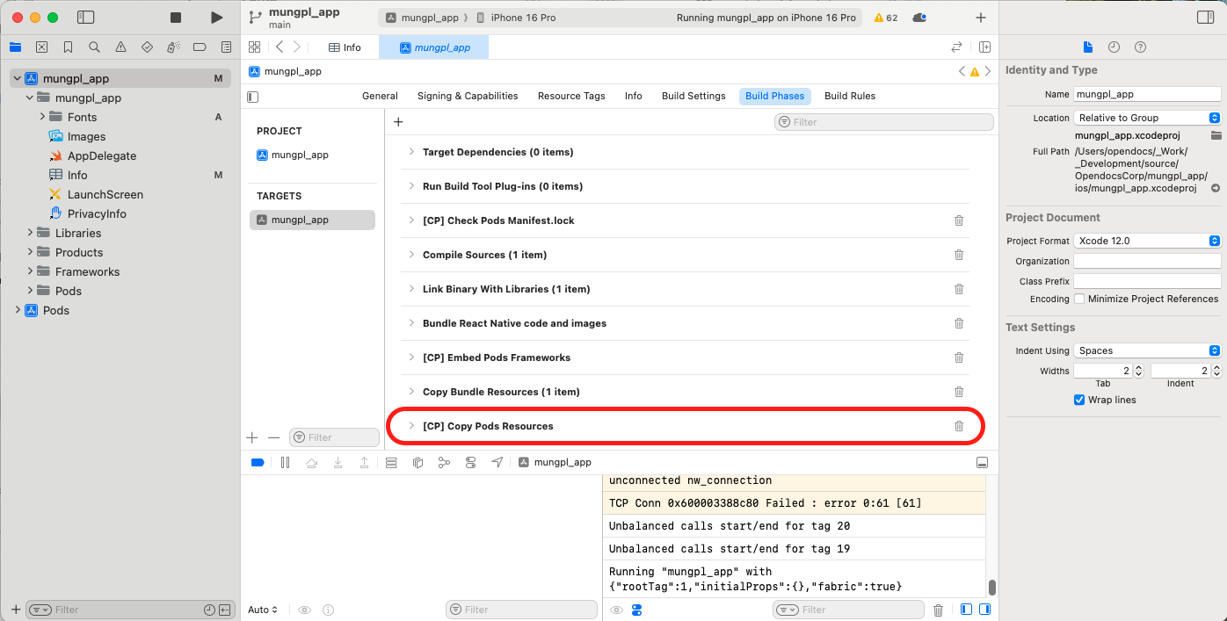Screen dimensions: 1227x621
Task: Select the project navigator folder icon
Action: [x=15, y=47]
